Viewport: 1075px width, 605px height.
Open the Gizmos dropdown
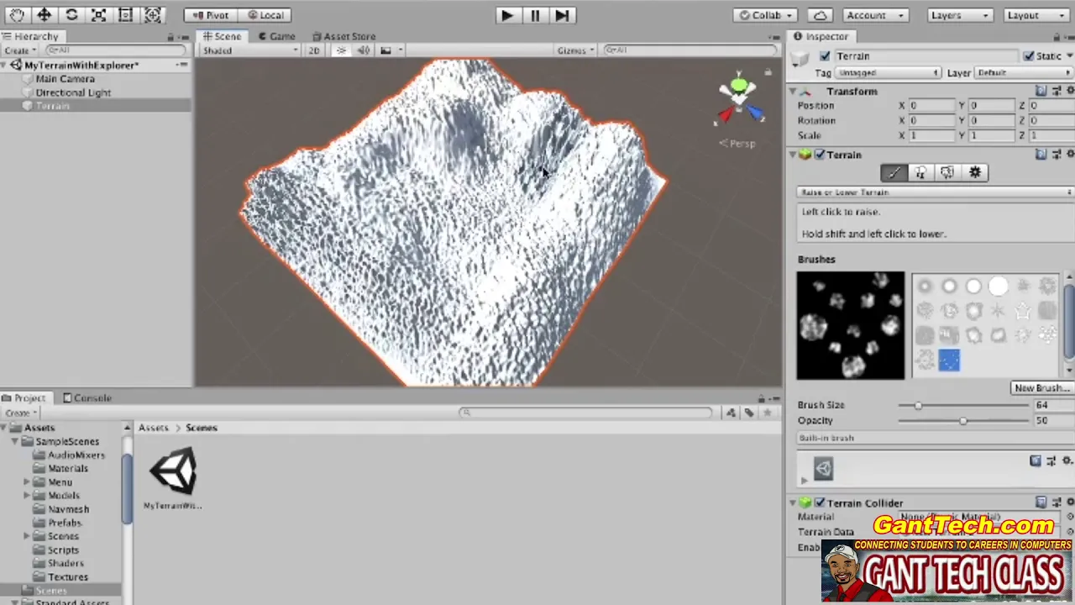(576, 50)
